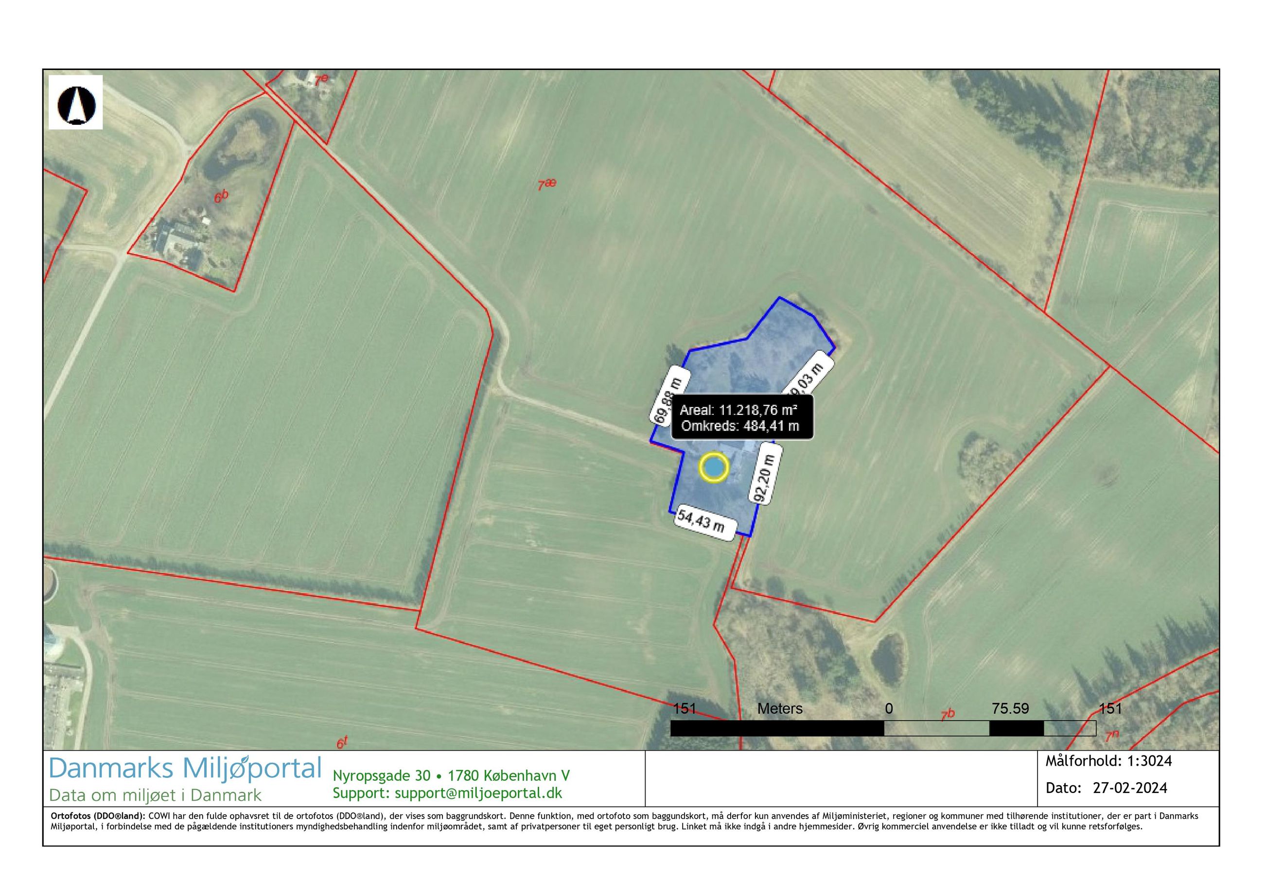The height and width of the screenshot is (894, 1264).
Task: Click the support@miljoeportal.dk email address
Action: coord(478,793)
